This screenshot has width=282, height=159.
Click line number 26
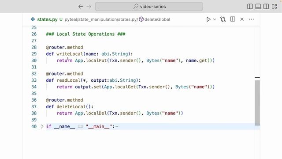34,34
